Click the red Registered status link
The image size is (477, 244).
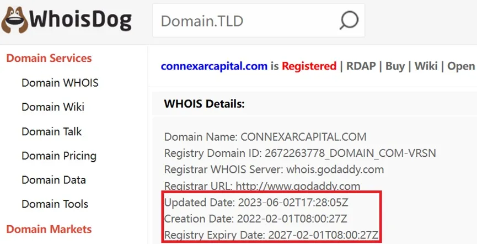pyautogui.click(x=309, y=66)
